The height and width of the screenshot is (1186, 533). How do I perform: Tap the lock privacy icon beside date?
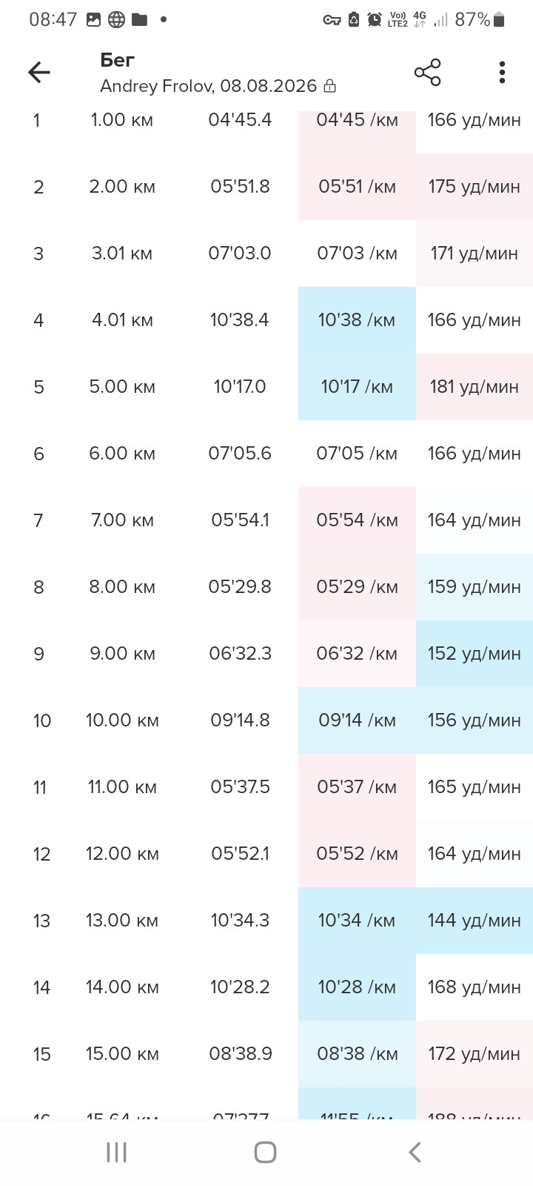330,87
